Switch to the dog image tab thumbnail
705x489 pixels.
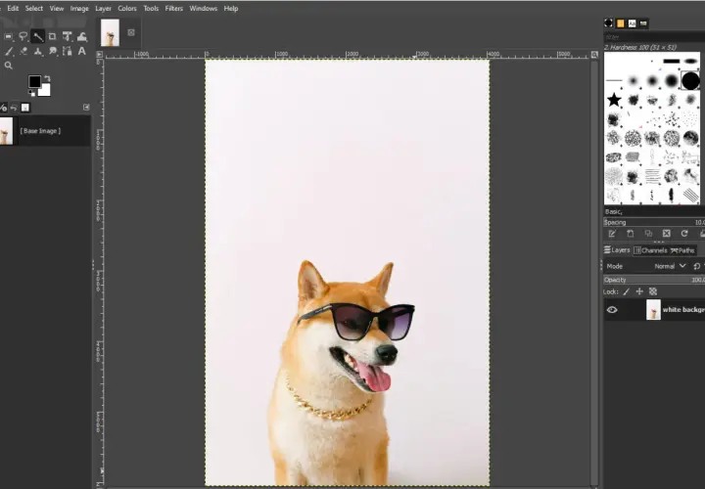tap(110, 32)
